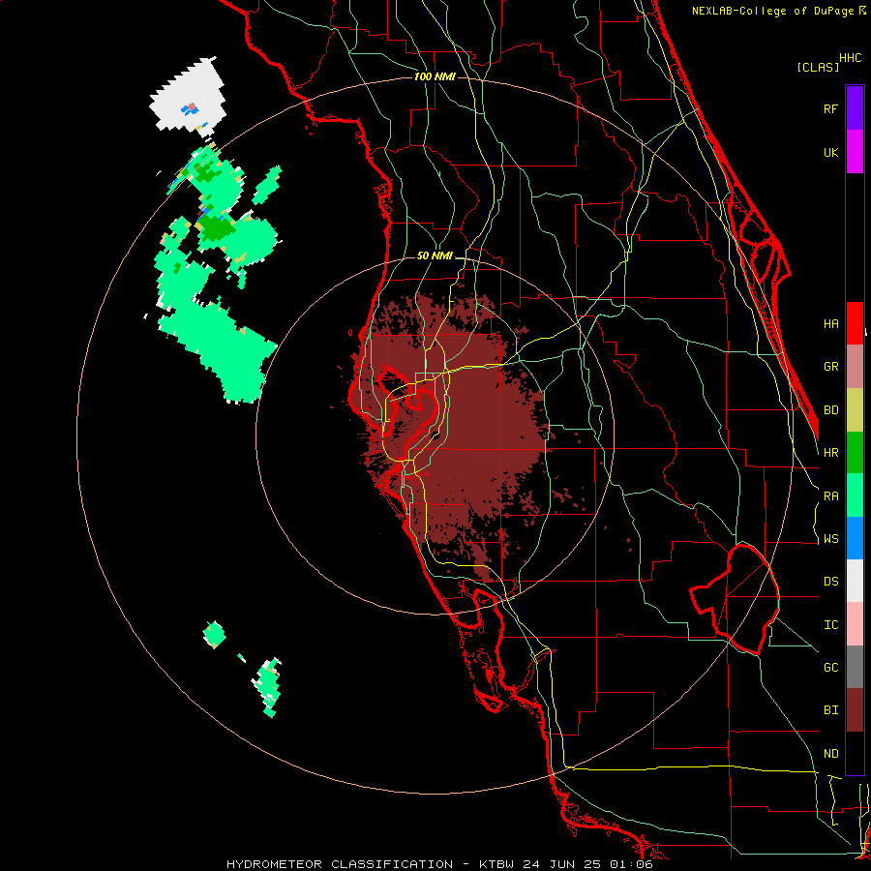Screen dimensions: 871x871
Task: Click the 50 NMI range ring label
Action: [435, 255]
